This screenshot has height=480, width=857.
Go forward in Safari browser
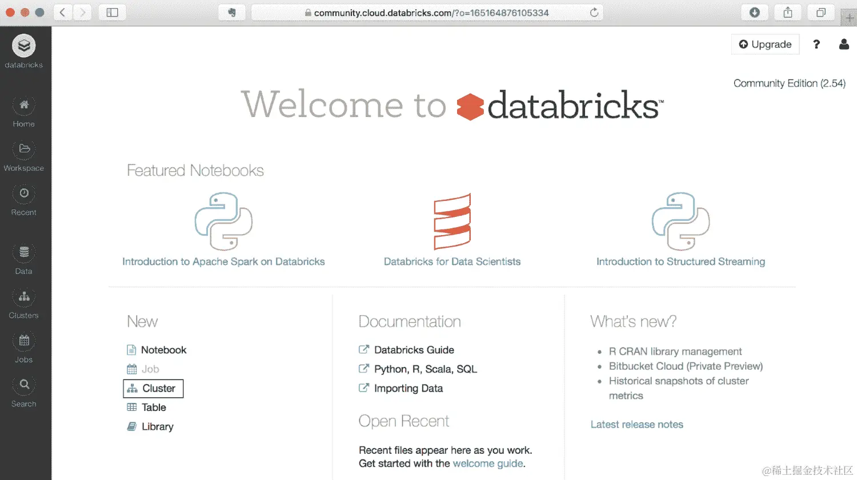pos(82,13)
